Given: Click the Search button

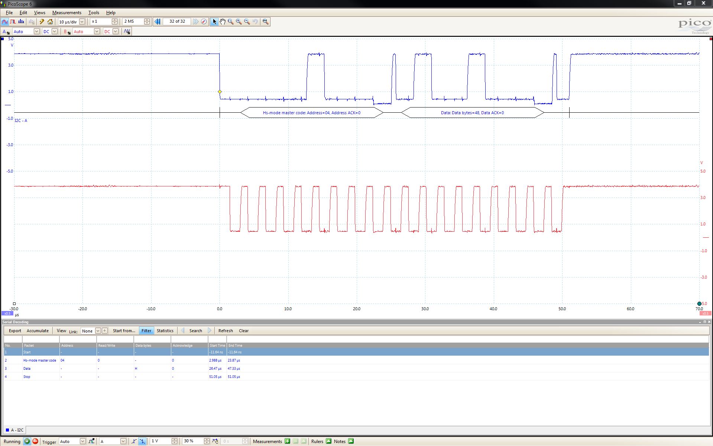Looking at the screenshot, I should pyautogui.click(x=196, y=331).
